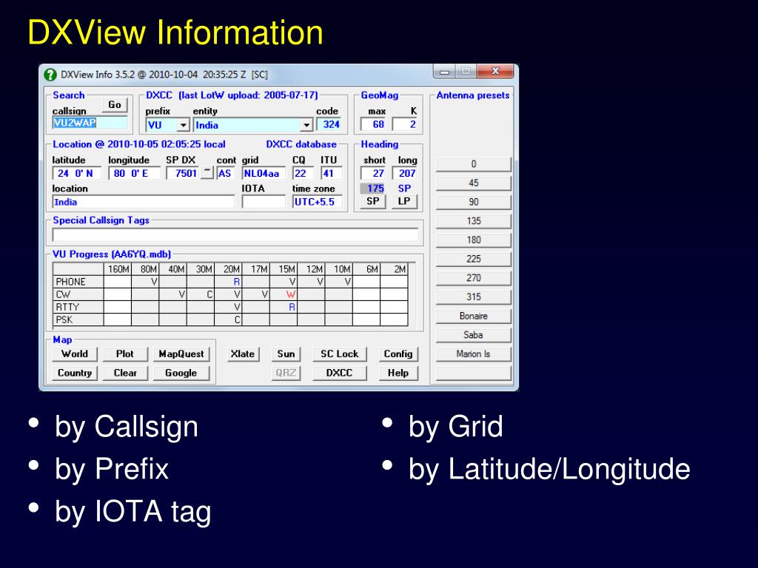This screenshot has height=568, width=758.
Task: Open Google from the Map group
Action: click(181, 373)
